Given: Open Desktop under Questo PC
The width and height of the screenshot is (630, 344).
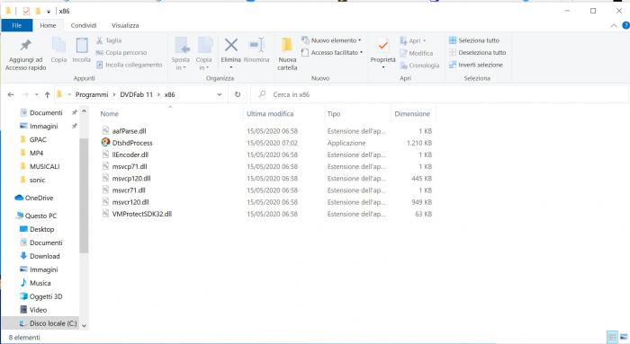Looking at the screenshot, I should [41, 229].
